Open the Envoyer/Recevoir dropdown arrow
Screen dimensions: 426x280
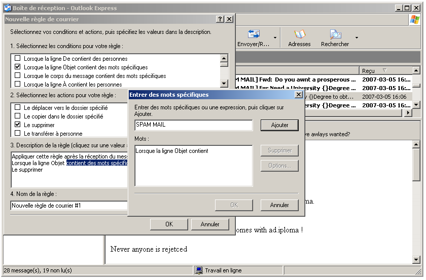tap(275, 37)
